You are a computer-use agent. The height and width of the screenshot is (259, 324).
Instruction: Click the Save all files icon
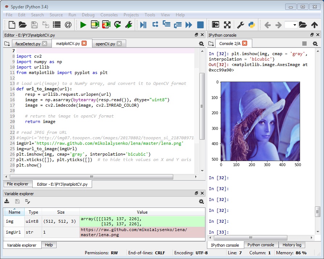(x=45, y=25)
